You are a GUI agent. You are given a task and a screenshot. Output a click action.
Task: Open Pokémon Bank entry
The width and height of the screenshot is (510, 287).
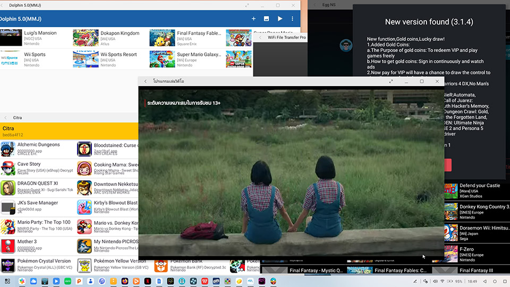(191, 266)
